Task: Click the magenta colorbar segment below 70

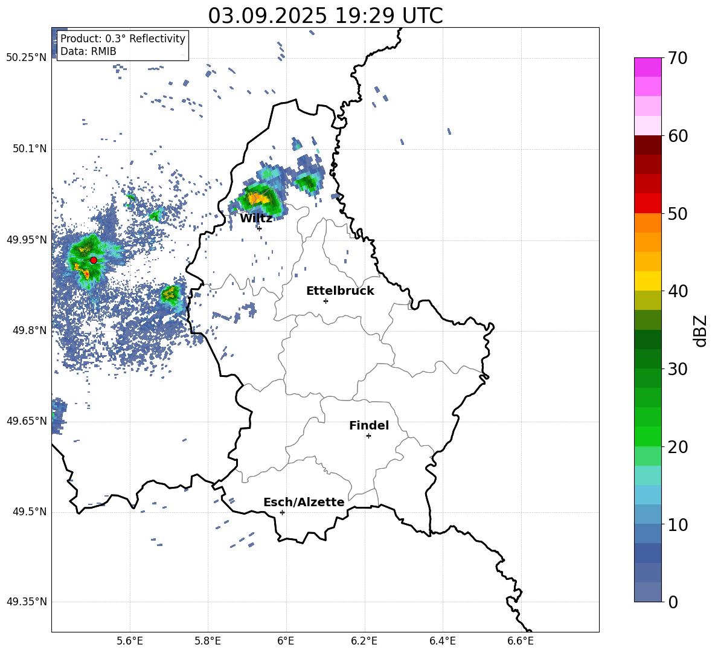Action: [647, 67]
